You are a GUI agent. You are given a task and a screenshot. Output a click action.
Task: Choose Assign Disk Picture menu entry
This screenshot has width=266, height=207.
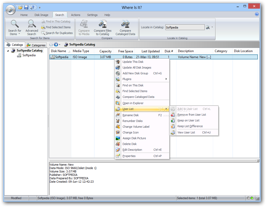click(x=142, y=138)
